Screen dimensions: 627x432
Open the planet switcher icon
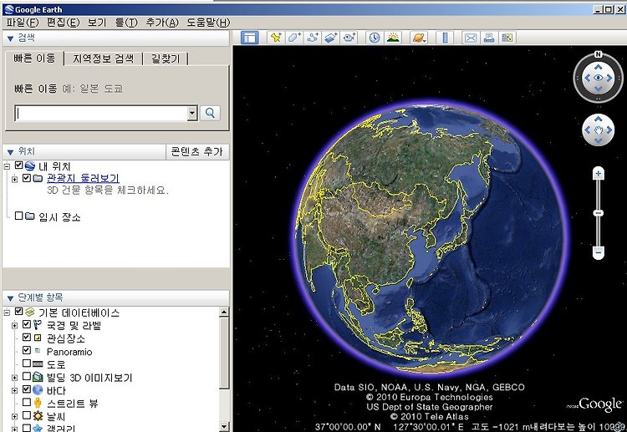point(419,38)
